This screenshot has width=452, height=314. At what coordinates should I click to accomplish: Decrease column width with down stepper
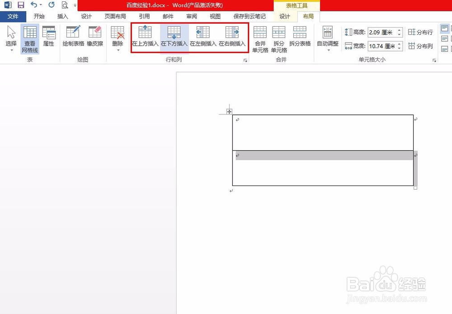[399, 48]
